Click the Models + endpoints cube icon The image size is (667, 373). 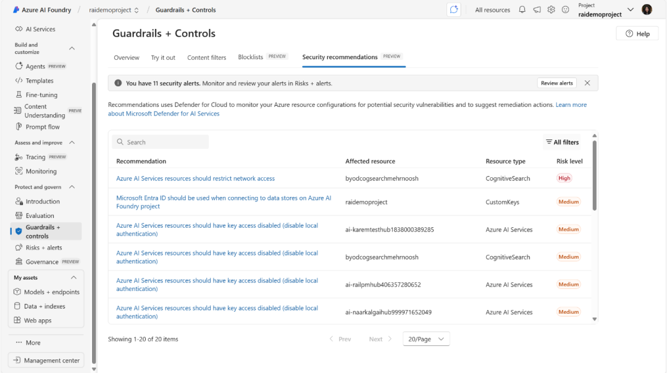(x=17, y=291)
